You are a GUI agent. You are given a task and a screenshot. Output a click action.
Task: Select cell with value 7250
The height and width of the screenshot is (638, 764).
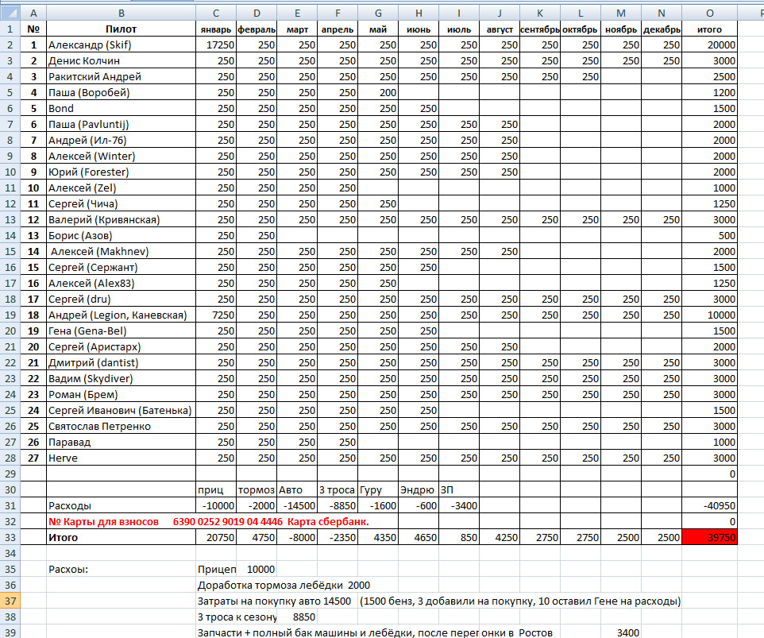pos(216,315)
